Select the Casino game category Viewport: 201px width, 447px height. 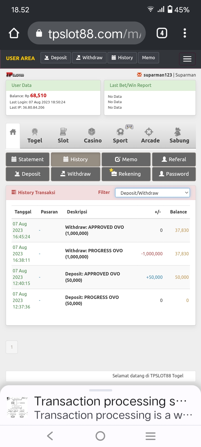[92, 136]
